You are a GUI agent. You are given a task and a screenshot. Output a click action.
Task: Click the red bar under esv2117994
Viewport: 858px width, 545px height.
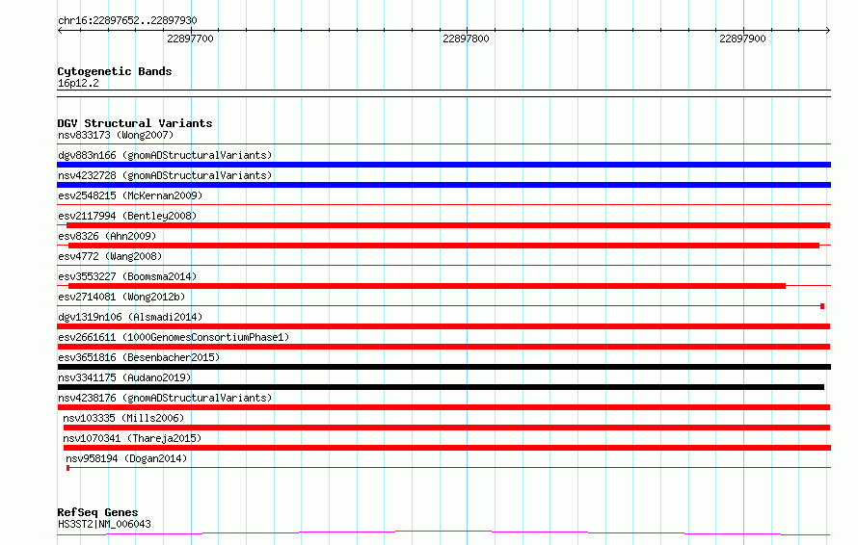[x=448, y=225]
